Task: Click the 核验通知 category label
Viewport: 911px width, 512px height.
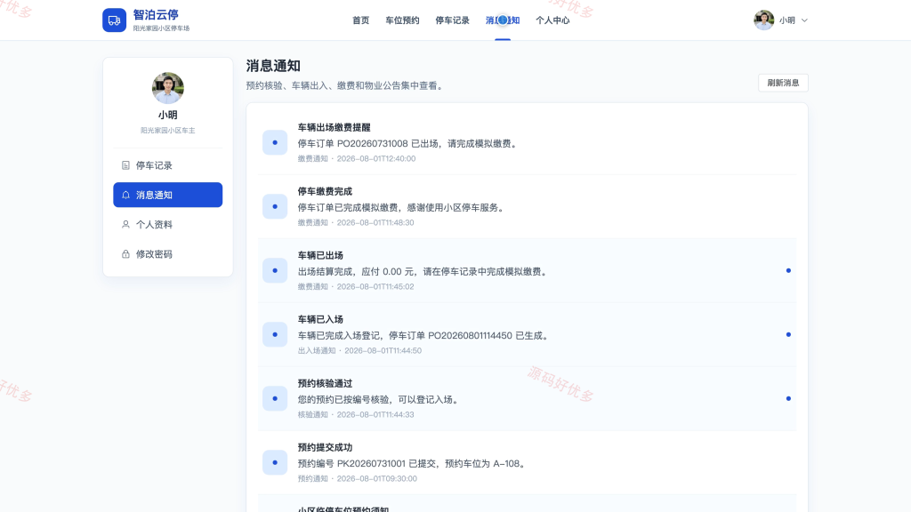Action: click(312, 414)
